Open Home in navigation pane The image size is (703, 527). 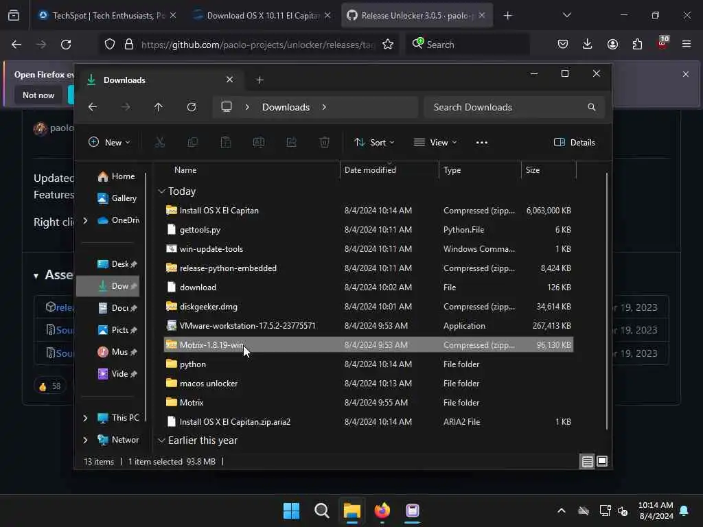[x=116, y=176]
